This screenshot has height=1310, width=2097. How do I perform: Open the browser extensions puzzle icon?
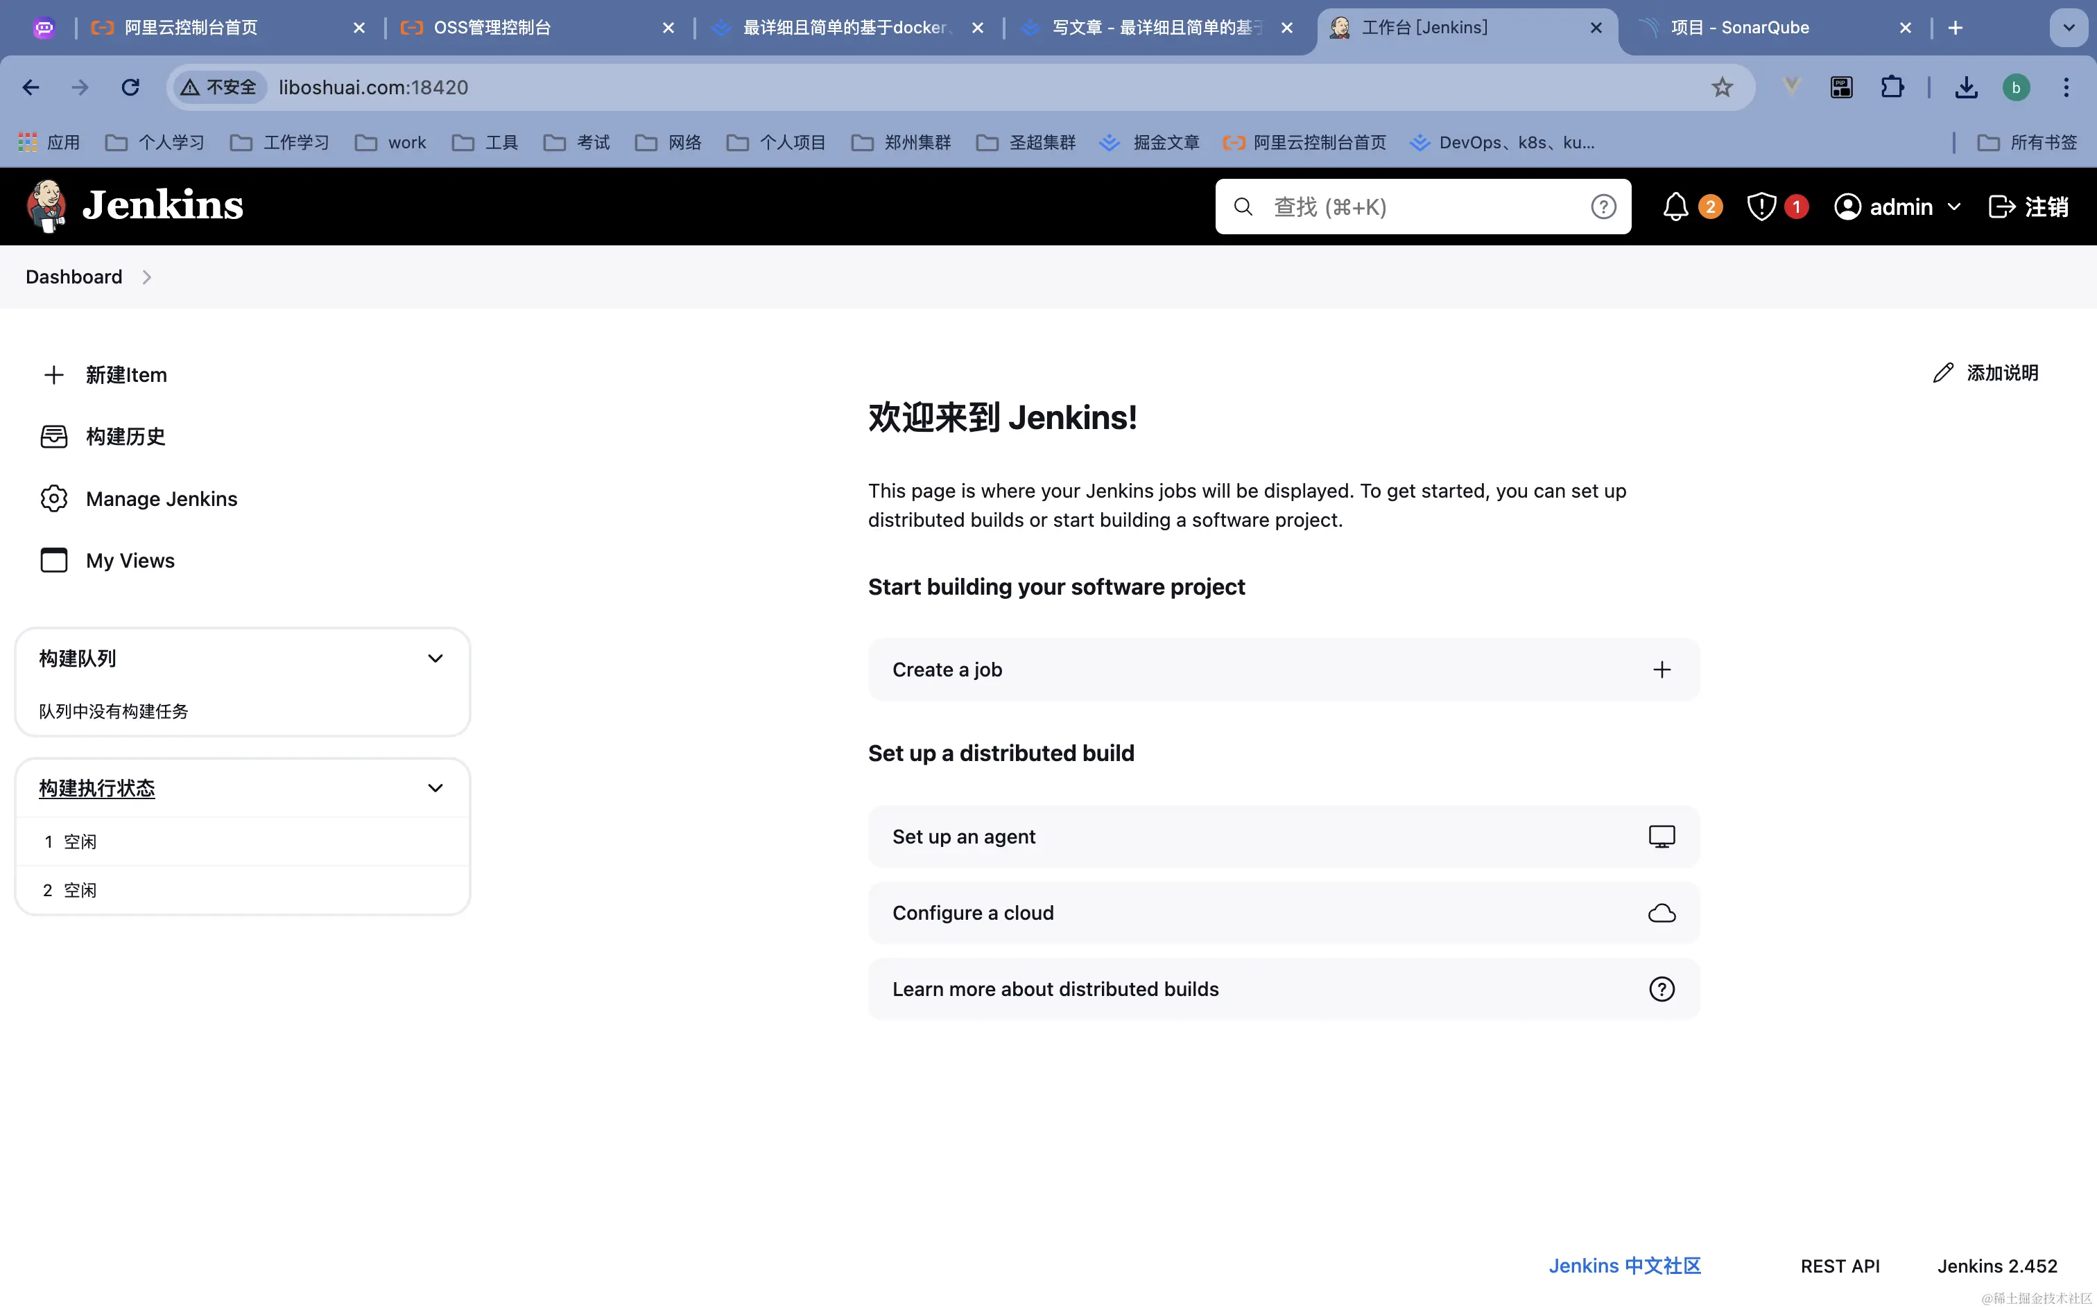pyautogui.click(x=1892, y=87)
